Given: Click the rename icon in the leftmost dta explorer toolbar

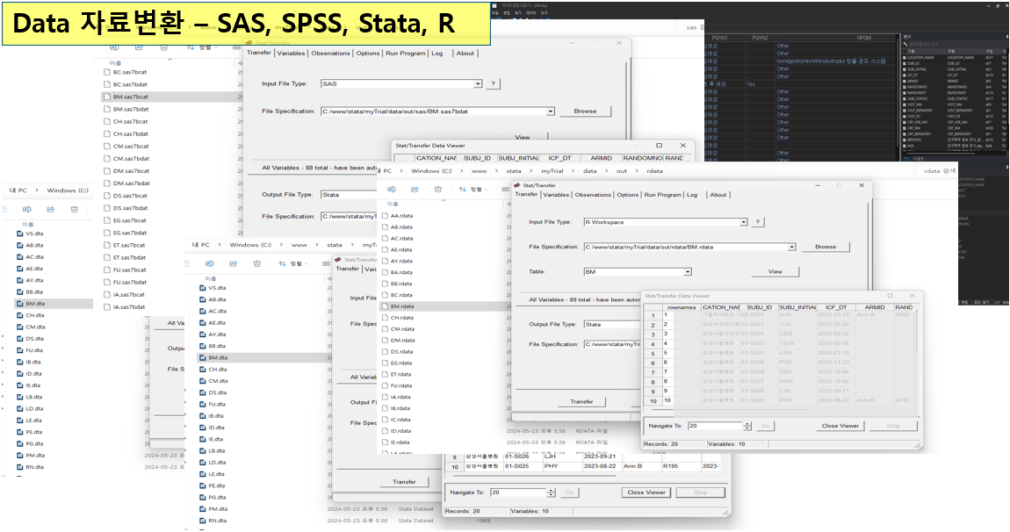Looking at the screenshot, I should coord(27,209).
